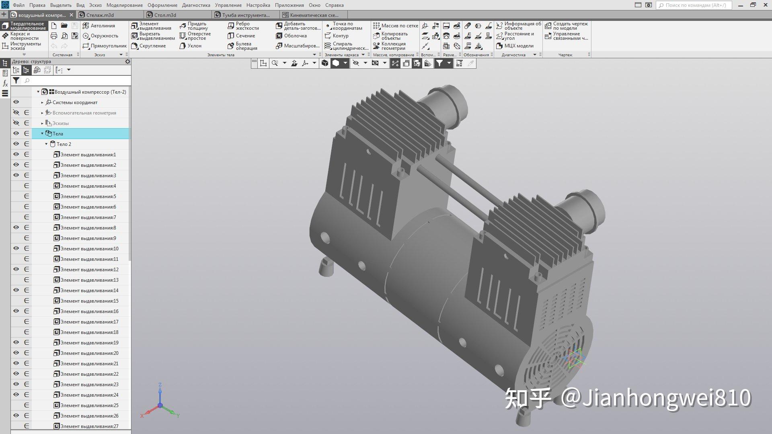Screen dimensions: 772x434
Task: Click the МЦХ модели diagnostics icon
Action: 516,45
